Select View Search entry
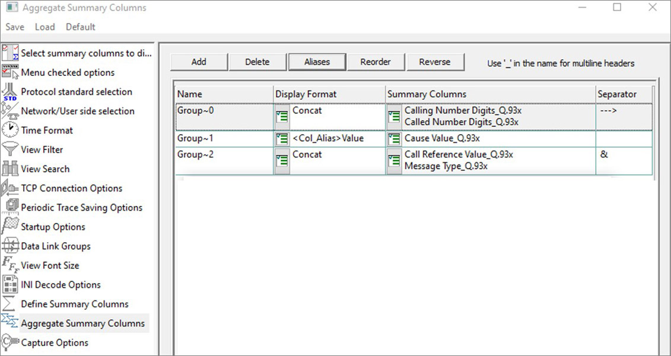 (x=45, y=169)
